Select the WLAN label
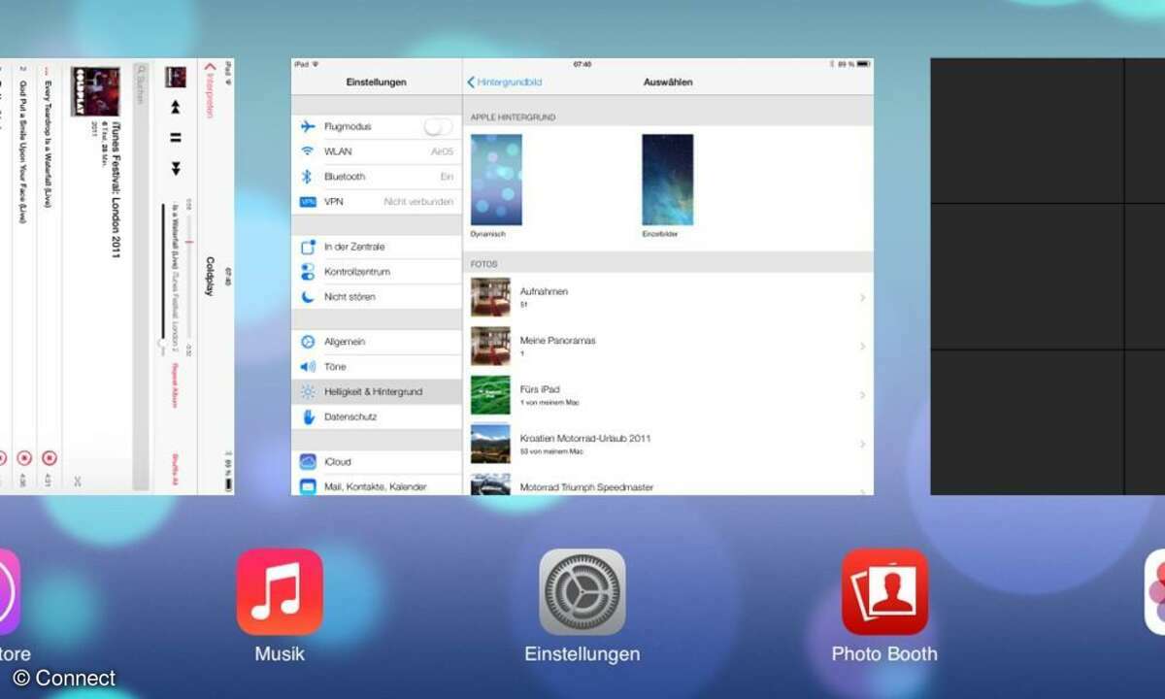 click(x=338, y=151)
